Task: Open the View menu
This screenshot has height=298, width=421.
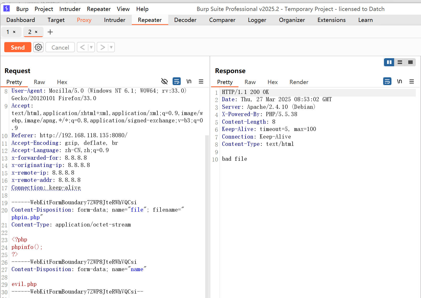Action: (123, 9)
